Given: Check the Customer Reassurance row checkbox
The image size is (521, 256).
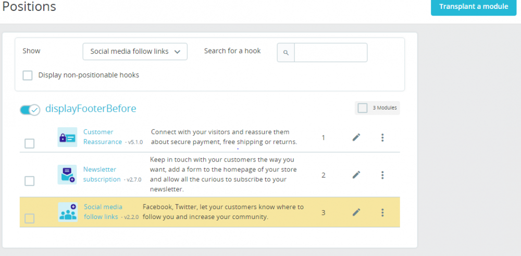Looking at the screenshot, I should coord(30,143).
